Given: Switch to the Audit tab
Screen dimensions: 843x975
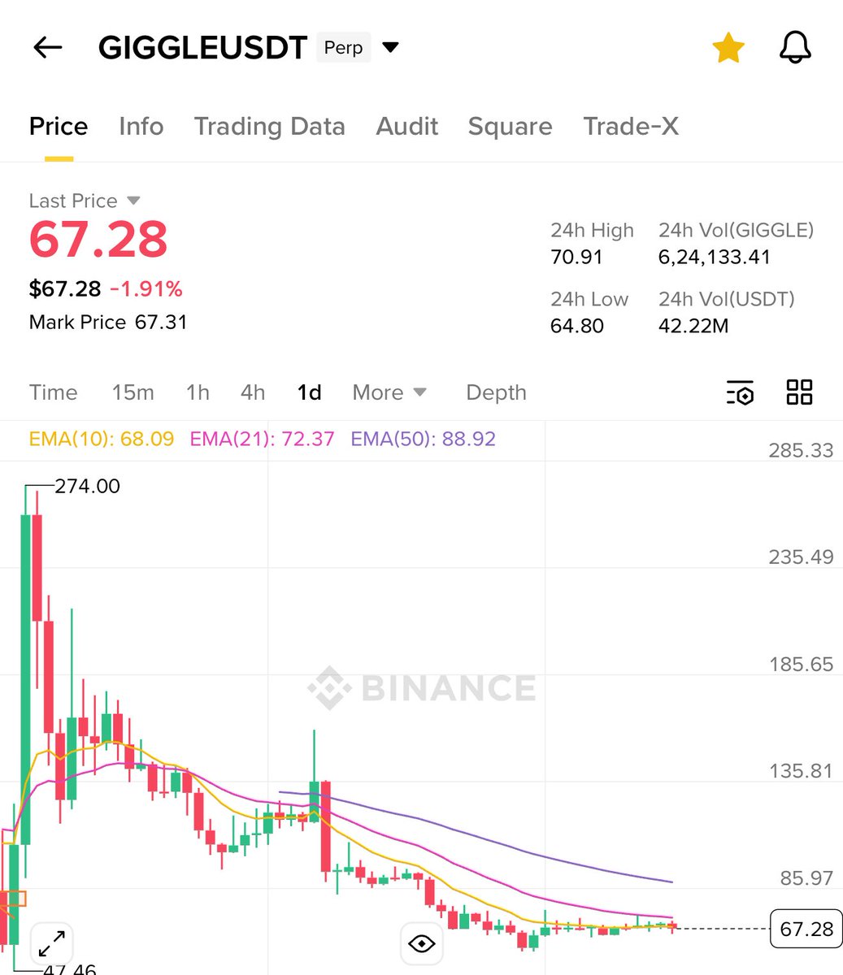Looking at the screenshot, I should point(407,126).
